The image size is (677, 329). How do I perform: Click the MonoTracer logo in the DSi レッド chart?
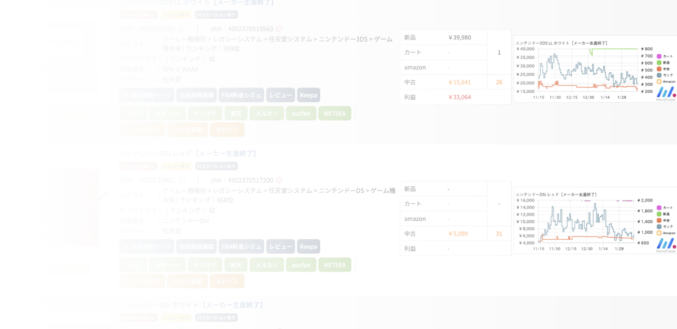tap(666, 245)
